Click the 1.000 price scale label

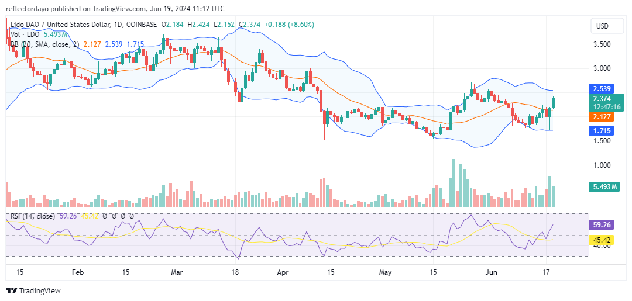(x=603, y=165)
